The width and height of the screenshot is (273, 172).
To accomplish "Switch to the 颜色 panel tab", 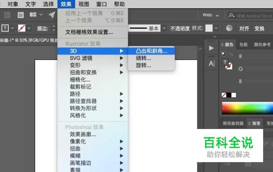I will point(227,45).
